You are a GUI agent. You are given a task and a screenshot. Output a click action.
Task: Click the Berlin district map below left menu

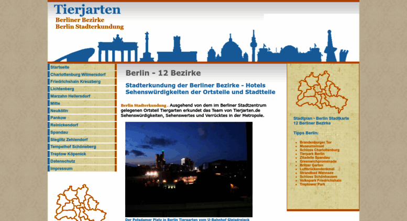pos(80,203)
